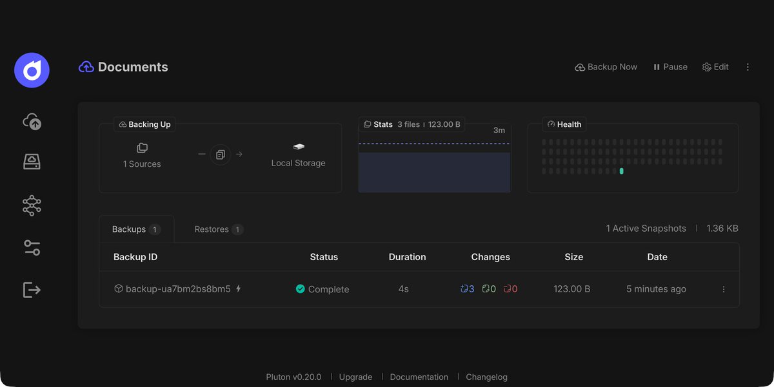Click the 1 Active Snapshots text

(x=646, y=229)
